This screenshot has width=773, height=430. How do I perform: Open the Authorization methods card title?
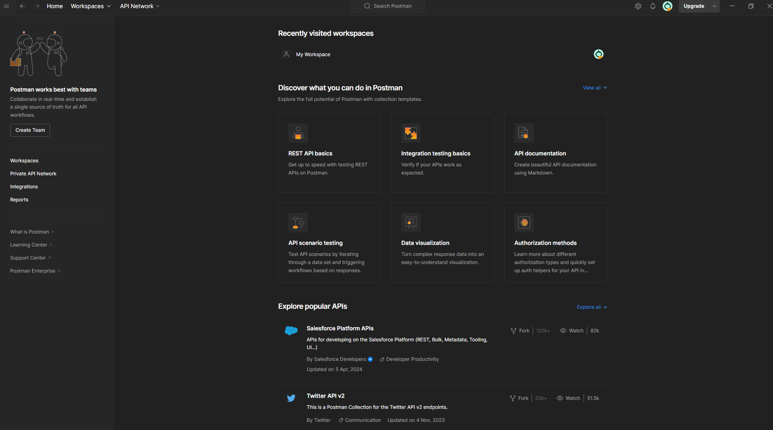545,243
